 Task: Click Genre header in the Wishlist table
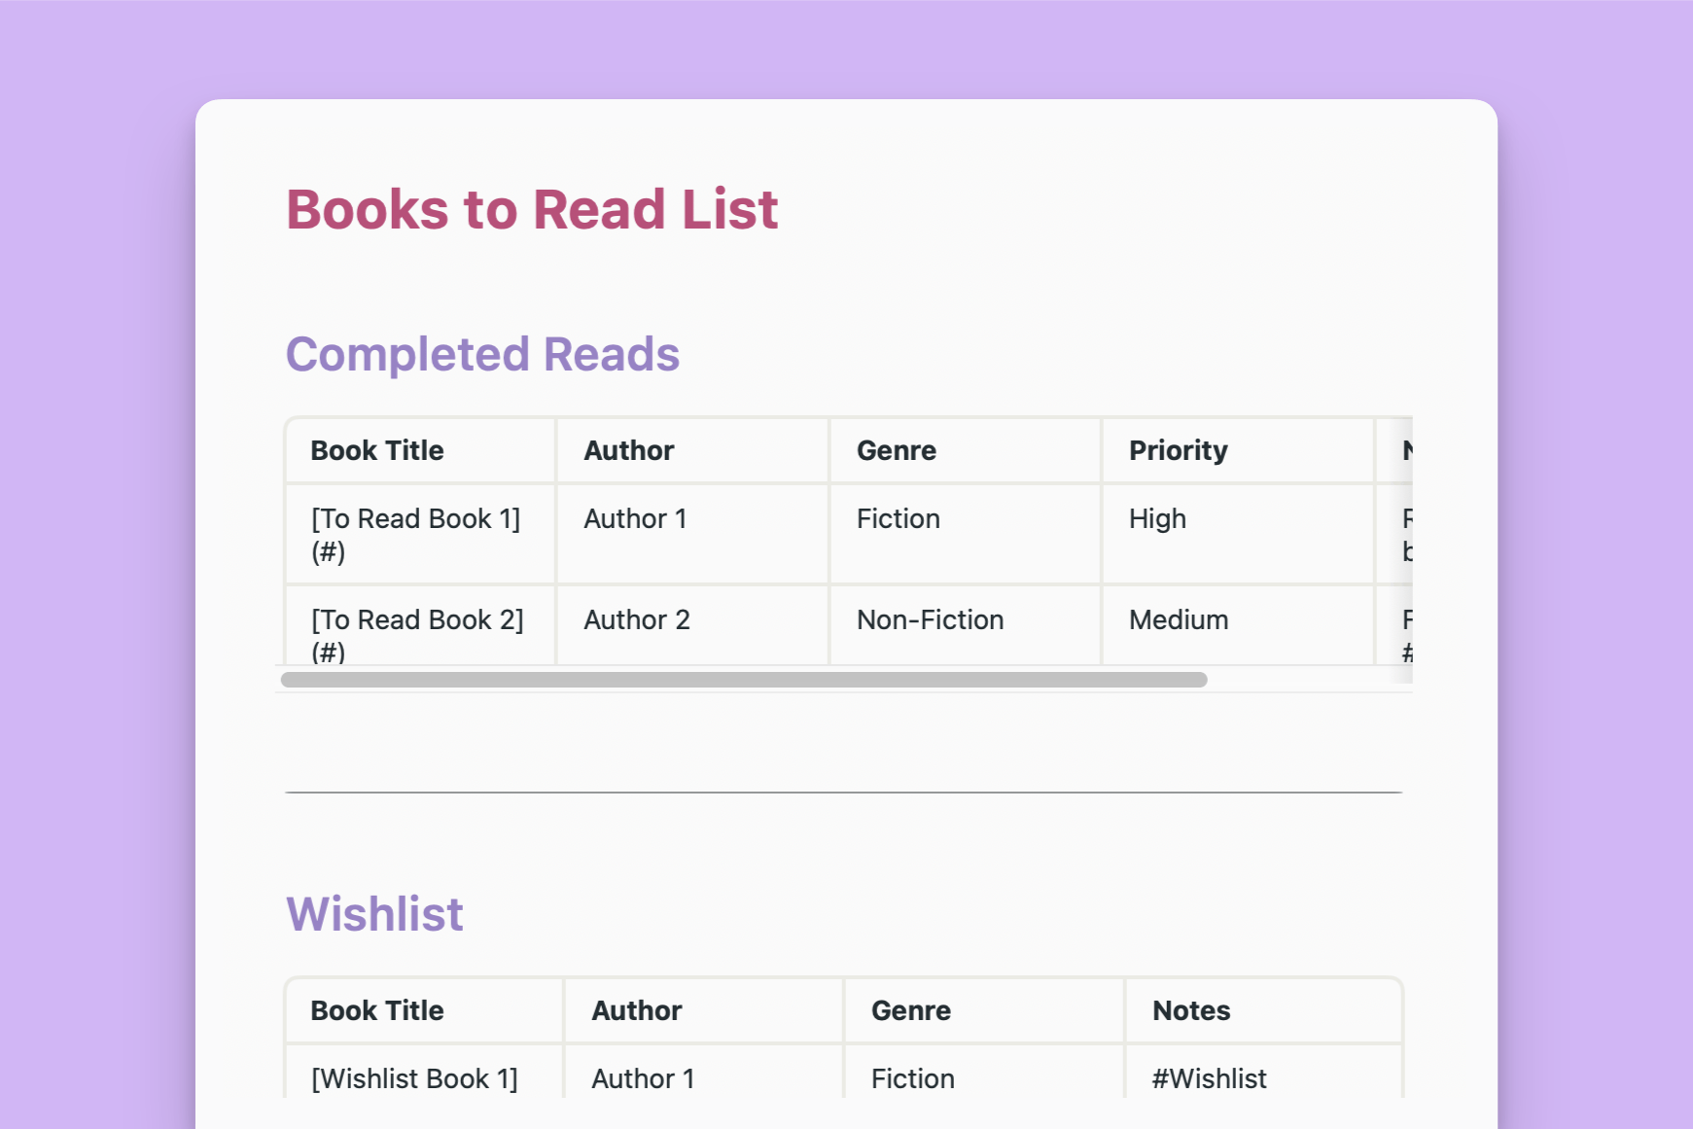click(x=910, y=1010)
